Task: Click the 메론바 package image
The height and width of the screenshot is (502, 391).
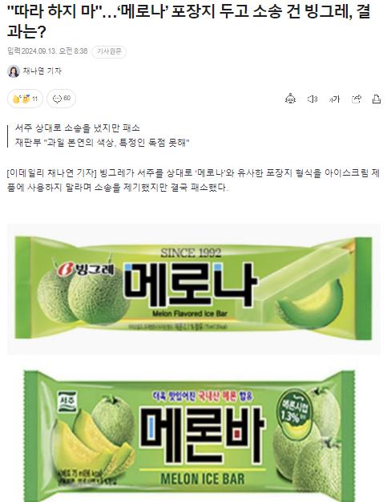Action: [x=189, y=436]
